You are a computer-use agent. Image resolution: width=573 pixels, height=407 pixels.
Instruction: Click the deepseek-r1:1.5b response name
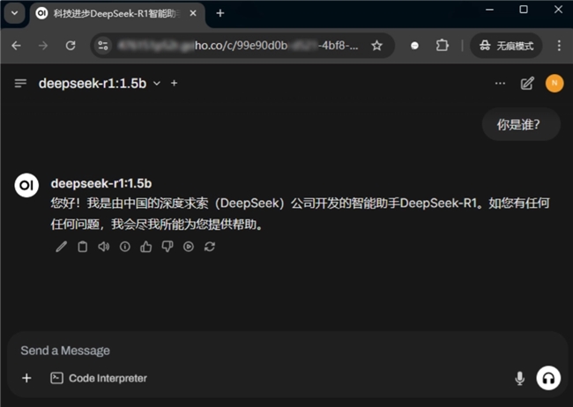coord(101,183)
